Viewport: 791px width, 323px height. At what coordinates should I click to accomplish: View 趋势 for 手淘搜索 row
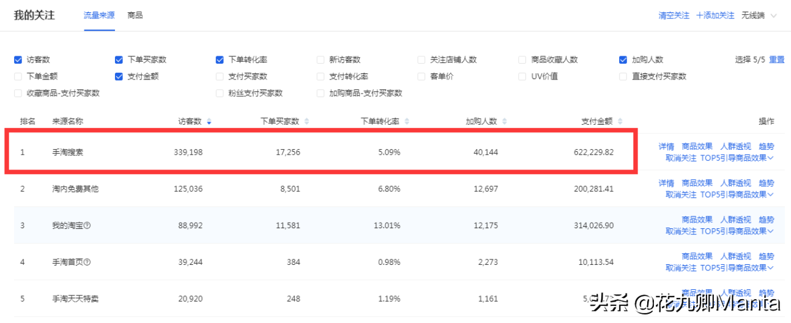tap(767, 147)
